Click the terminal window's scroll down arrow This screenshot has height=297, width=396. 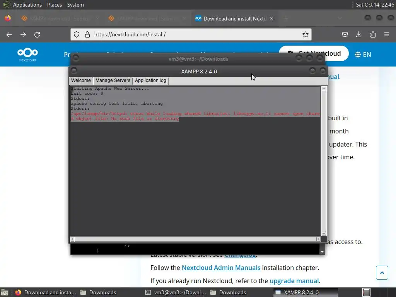point(322,252)
